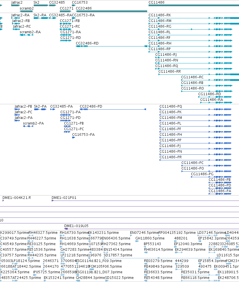This screenshot has height=282, width=239.
Task: Select protein CG11486-PH
Action: point(195,137)
